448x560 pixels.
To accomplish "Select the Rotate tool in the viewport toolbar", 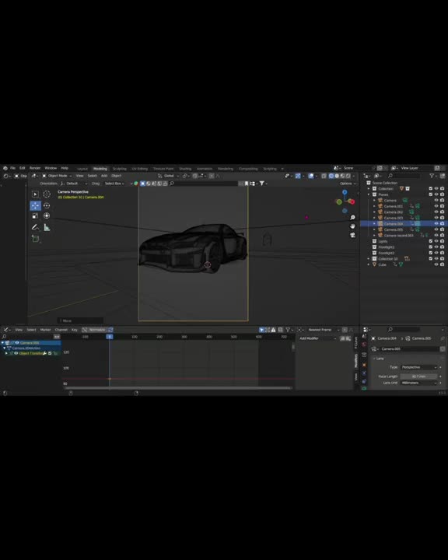I will coord(47,205).
